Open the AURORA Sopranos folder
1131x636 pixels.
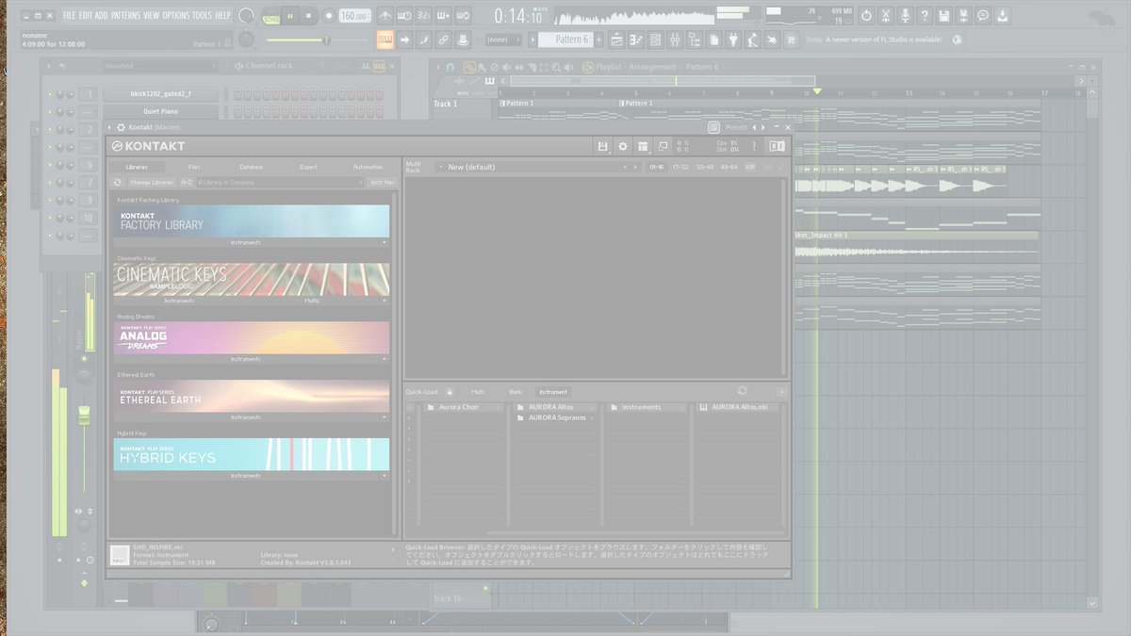(x=556, y=417)
